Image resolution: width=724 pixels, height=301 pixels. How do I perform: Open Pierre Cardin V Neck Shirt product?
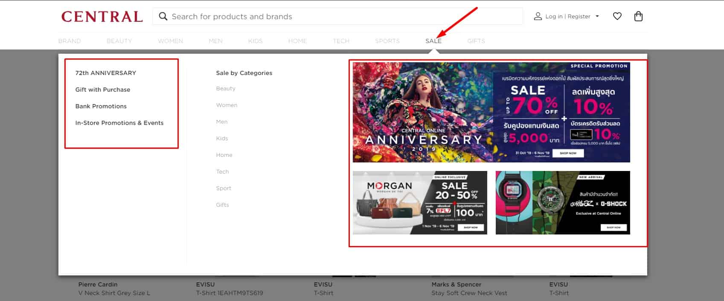pyautogui.click(x=114, y=289)
